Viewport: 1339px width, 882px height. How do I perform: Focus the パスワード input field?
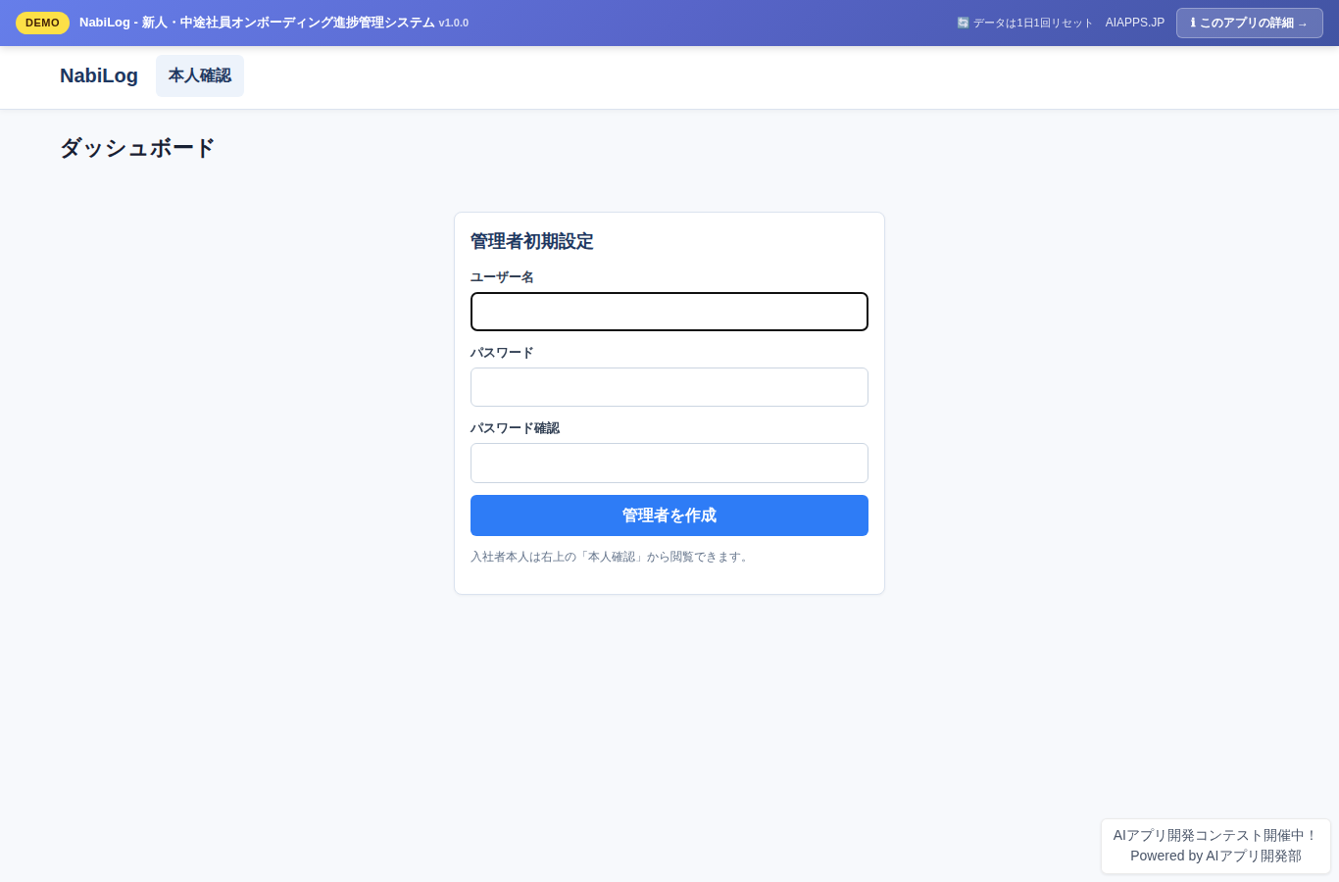[669, 387]
